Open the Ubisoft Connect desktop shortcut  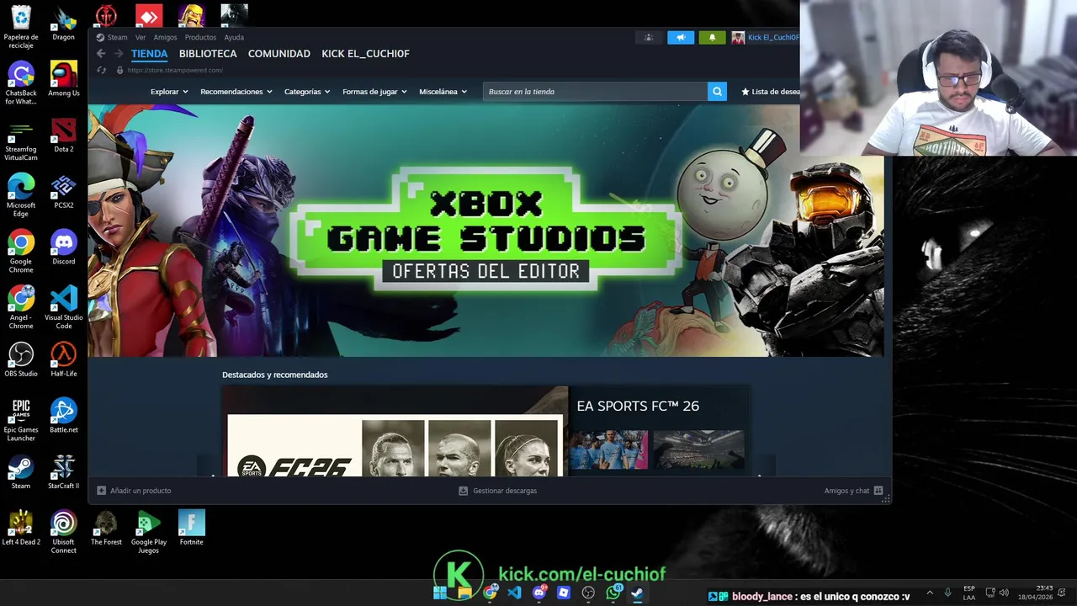63,533
